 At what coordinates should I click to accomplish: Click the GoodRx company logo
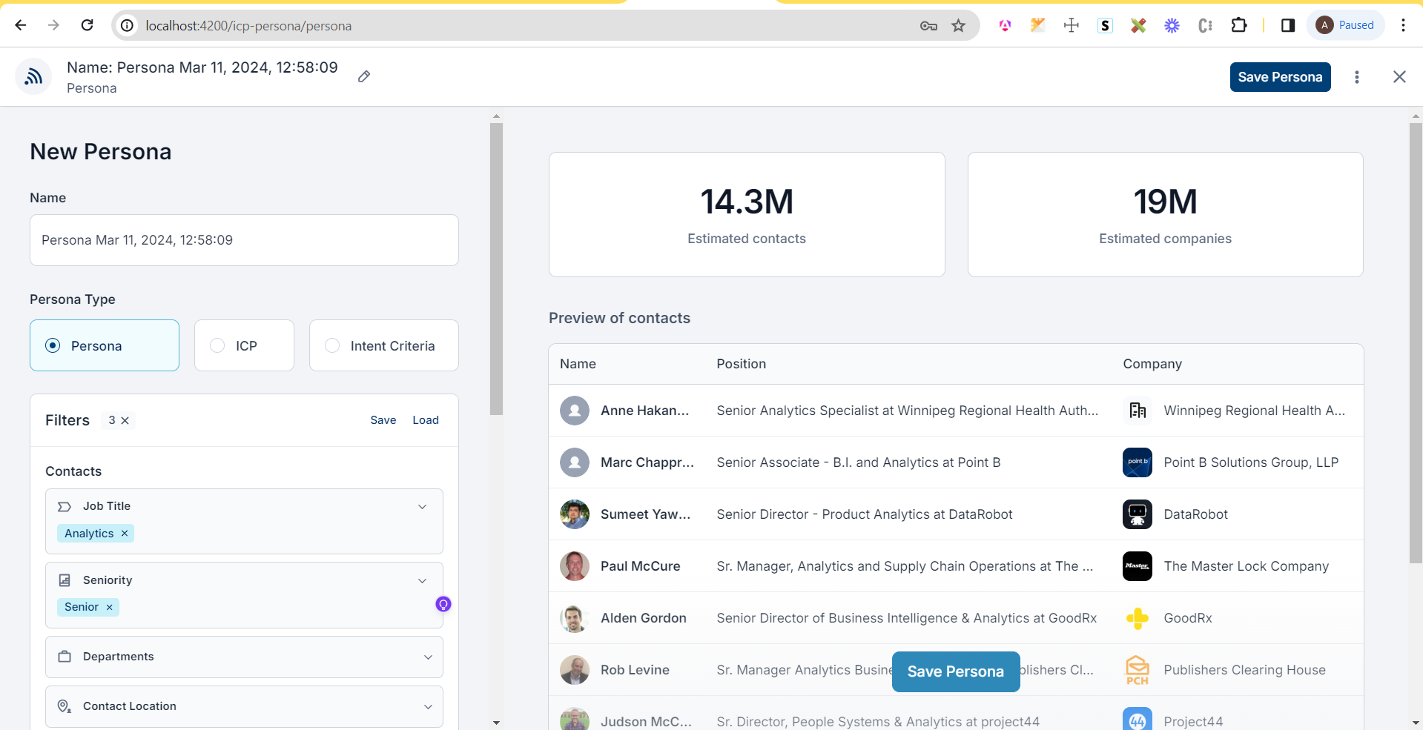(1137, 618)
